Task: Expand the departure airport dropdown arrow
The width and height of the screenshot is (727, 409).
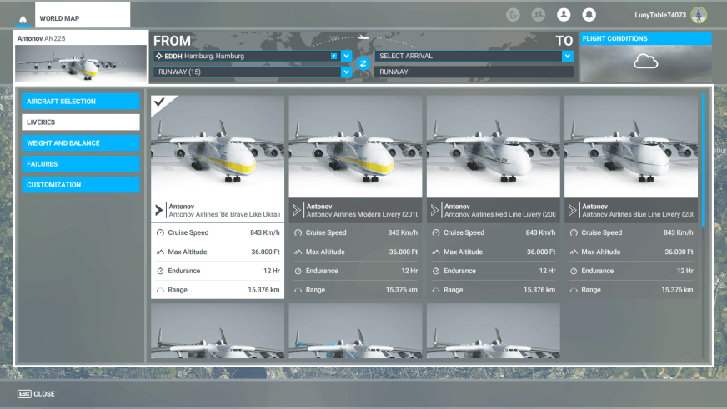Action: coord(347,56)
